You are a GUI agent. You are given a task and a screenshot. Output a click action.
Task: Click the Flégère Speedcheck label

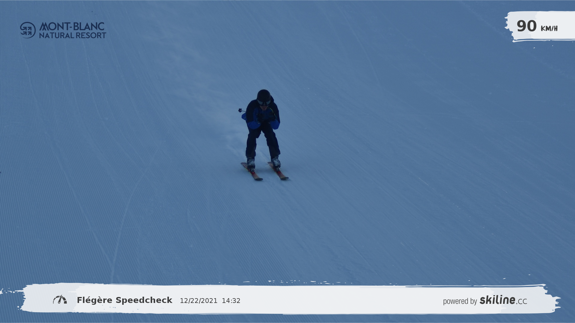[125, 300]
